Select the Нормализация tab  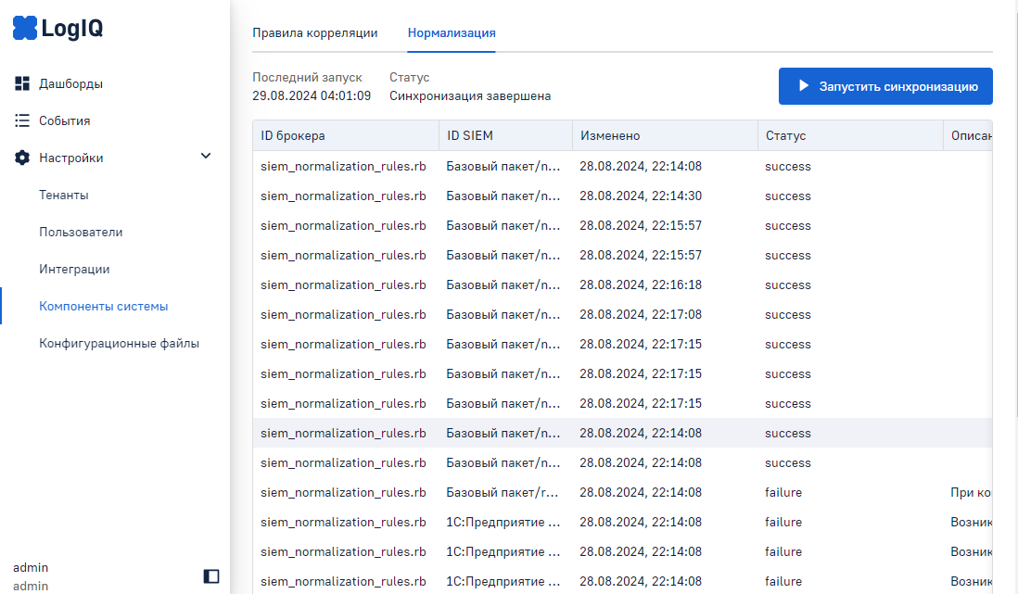click(452, 32)
